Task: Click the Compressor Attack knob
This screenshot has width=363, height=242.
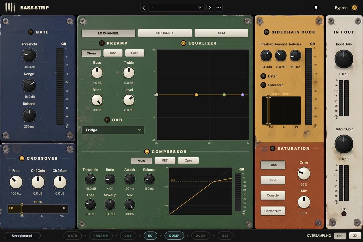Action: (130, 179)
